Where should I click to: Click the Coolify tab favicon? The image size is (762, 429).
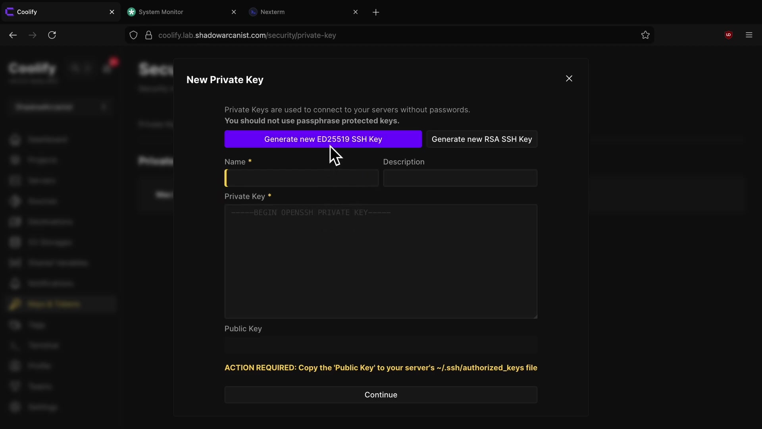point(10,12)
